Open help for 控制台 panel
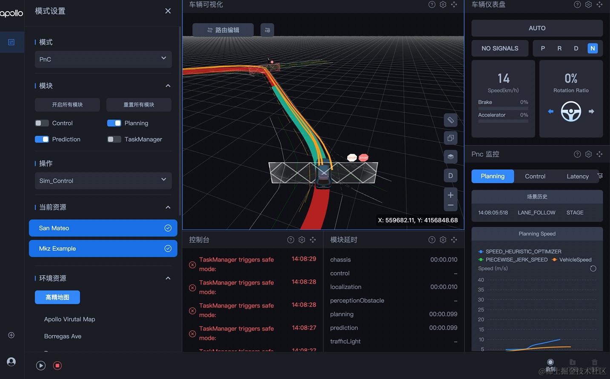Image resolution: width=610 pixels, height=379 pixels. 291,240
